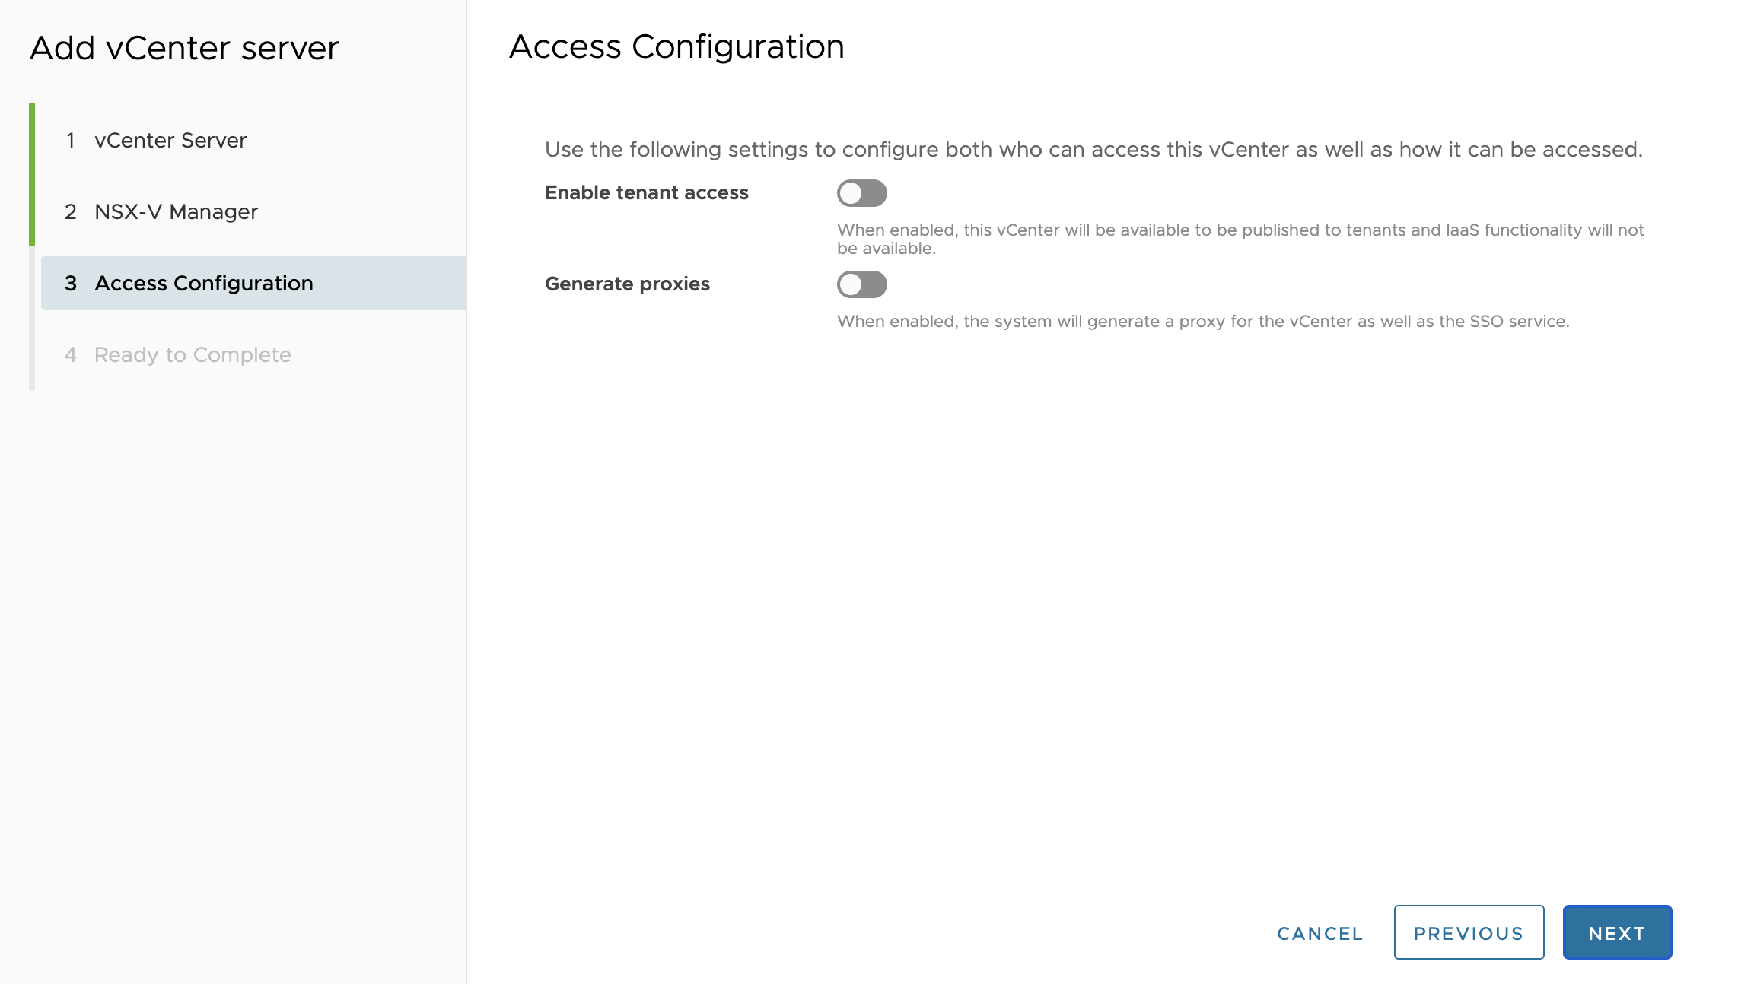Click the NEXT button
The height and width of the screenshot is (984, 1738).
[1616, 932]
